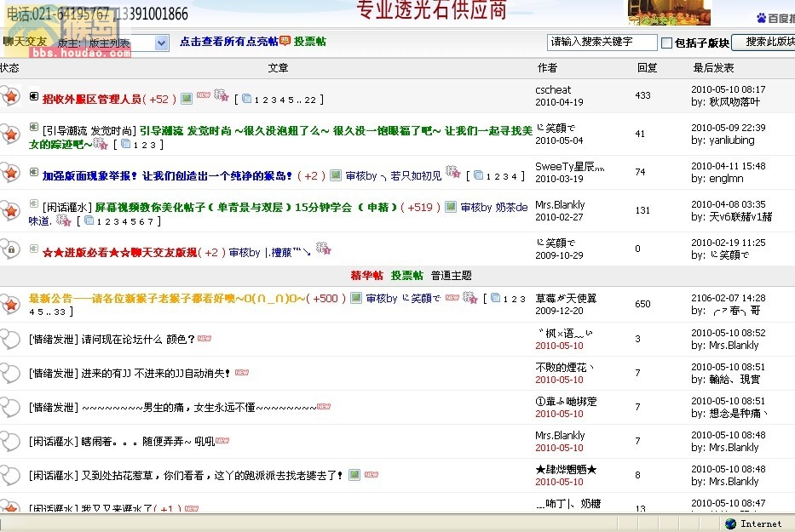Click the speech-bubble icon beside 瞎闹着 thread
Screen dimensions: 795x532
click(x=9, y=441)
